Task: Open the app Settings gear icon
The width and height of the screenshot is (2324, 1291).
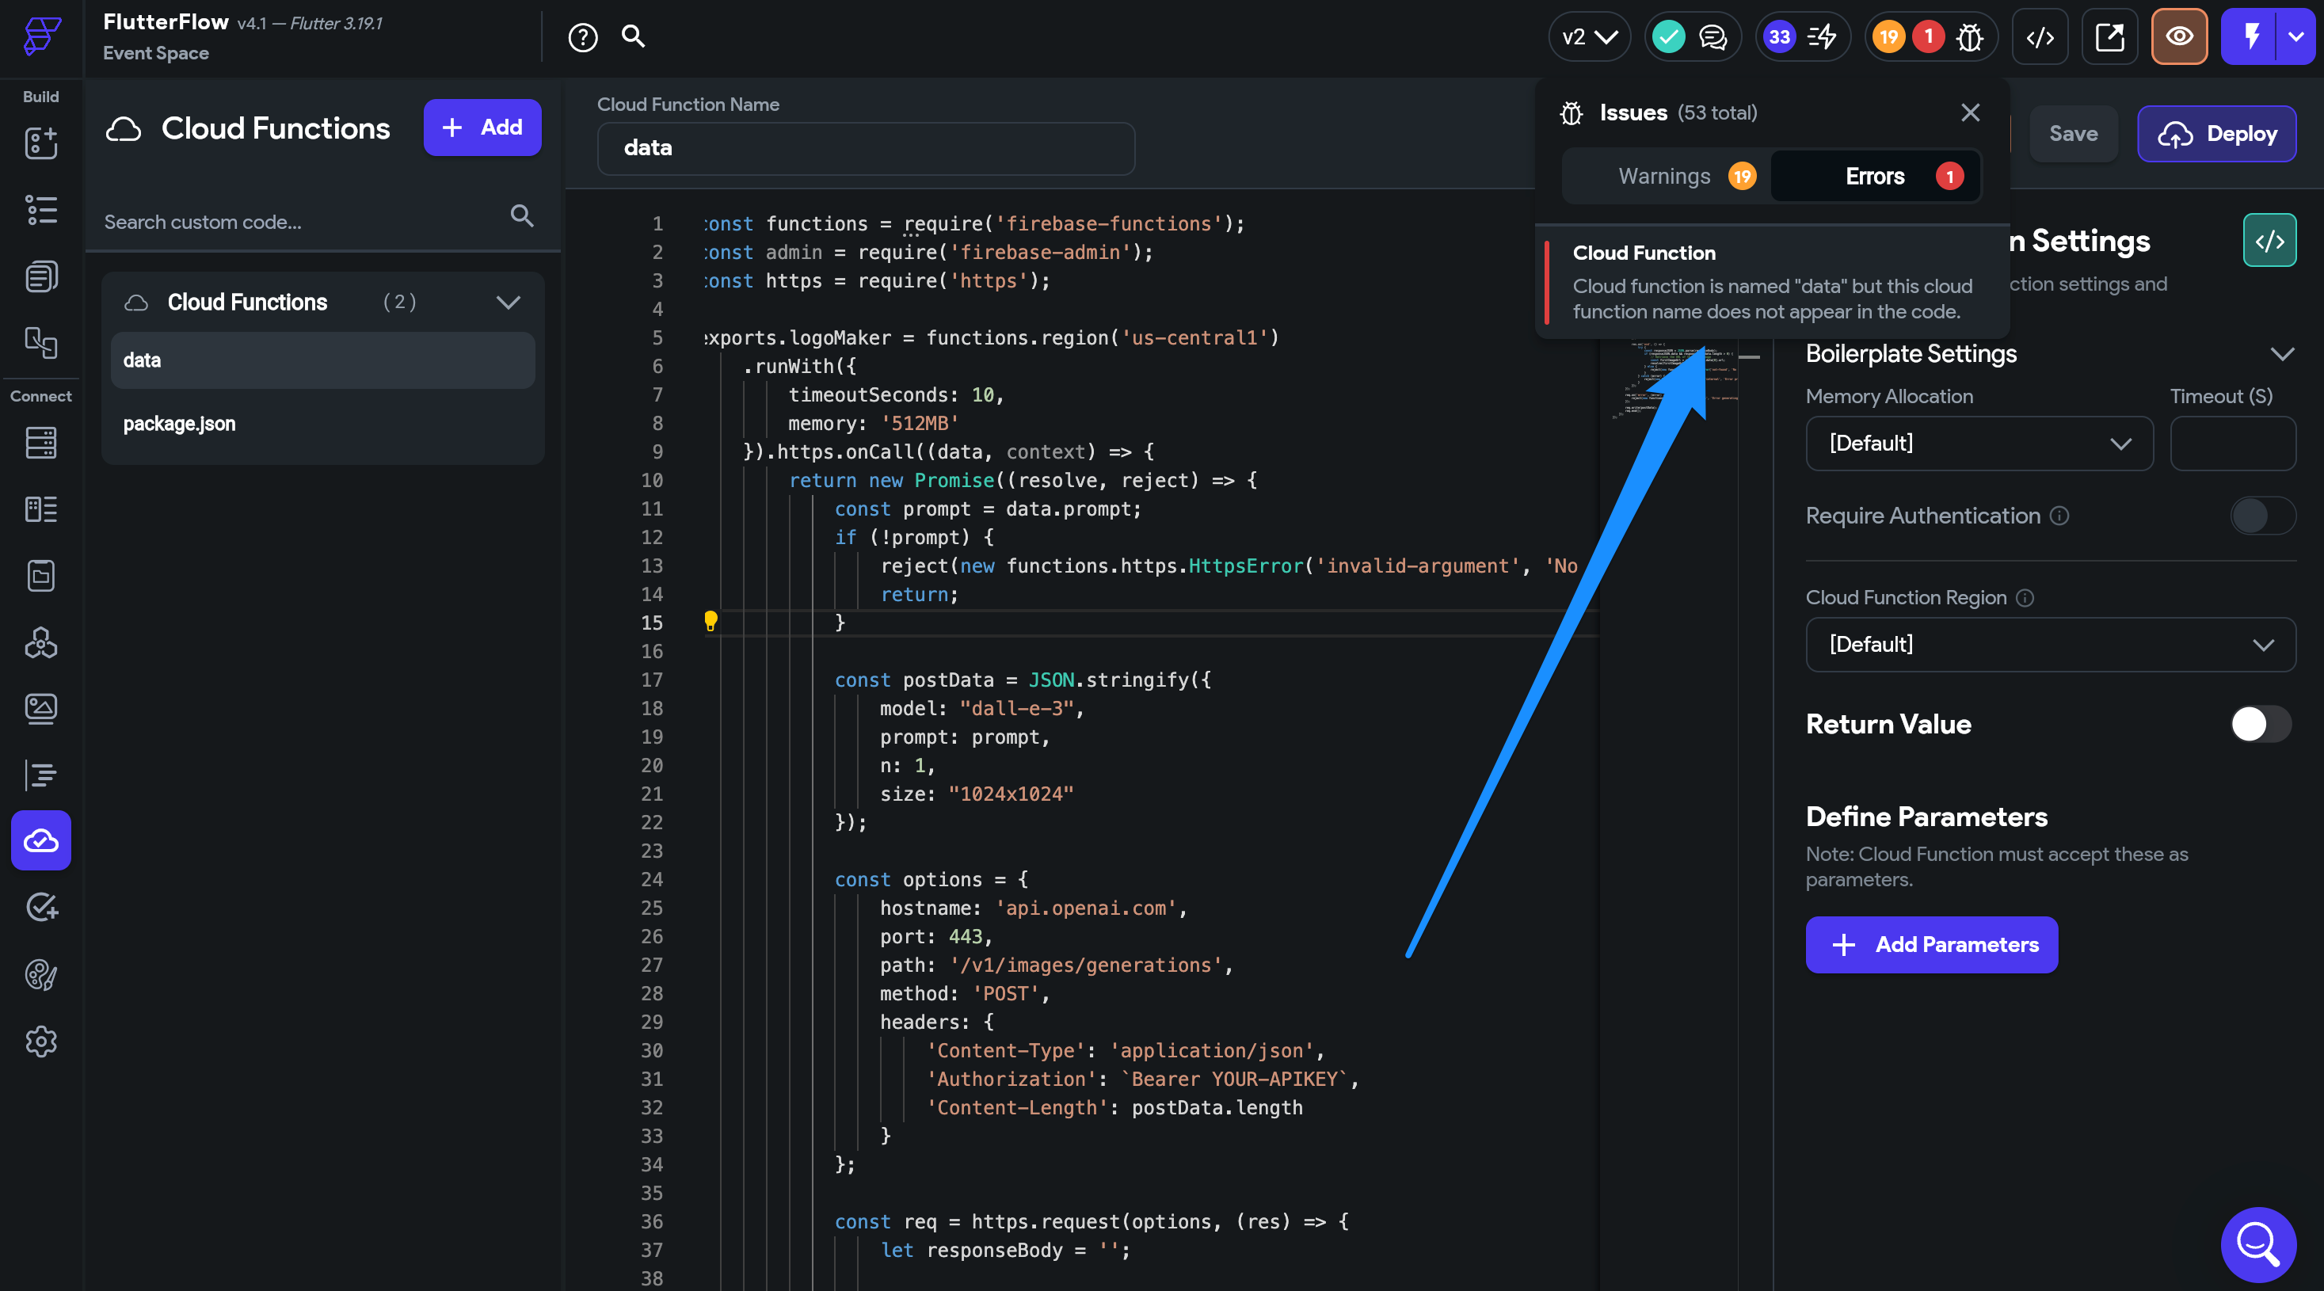Action: coord(40,1041)
